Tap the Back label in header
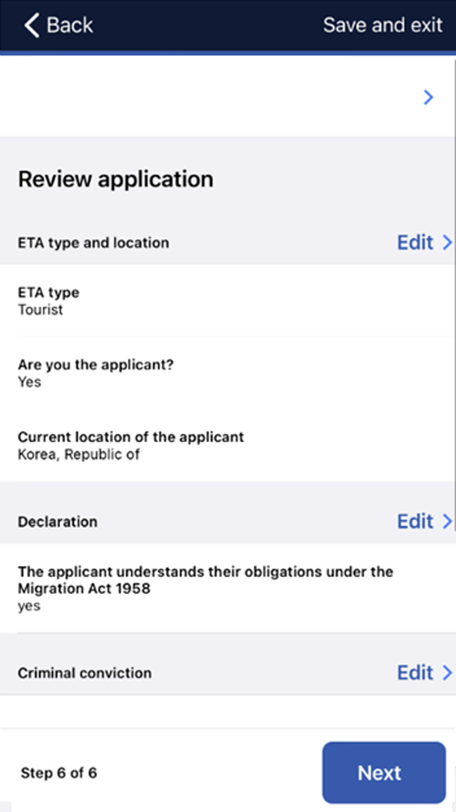456x812 pixels. tap(70, 26)
